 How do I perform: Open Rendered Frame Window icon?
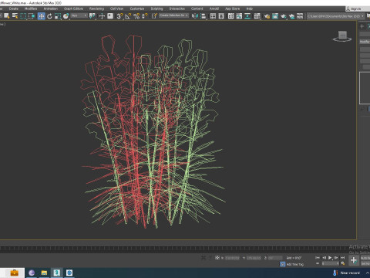click(275, 16)
